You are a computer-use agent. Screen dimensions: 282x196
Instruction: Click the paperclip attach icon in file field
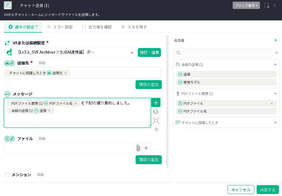coord(138,148)
